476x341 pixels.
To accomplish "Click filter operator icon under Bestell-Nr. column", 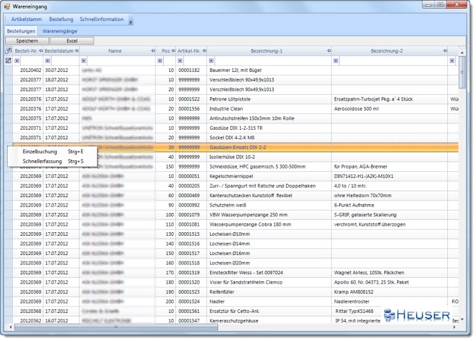I will [17, 60].
